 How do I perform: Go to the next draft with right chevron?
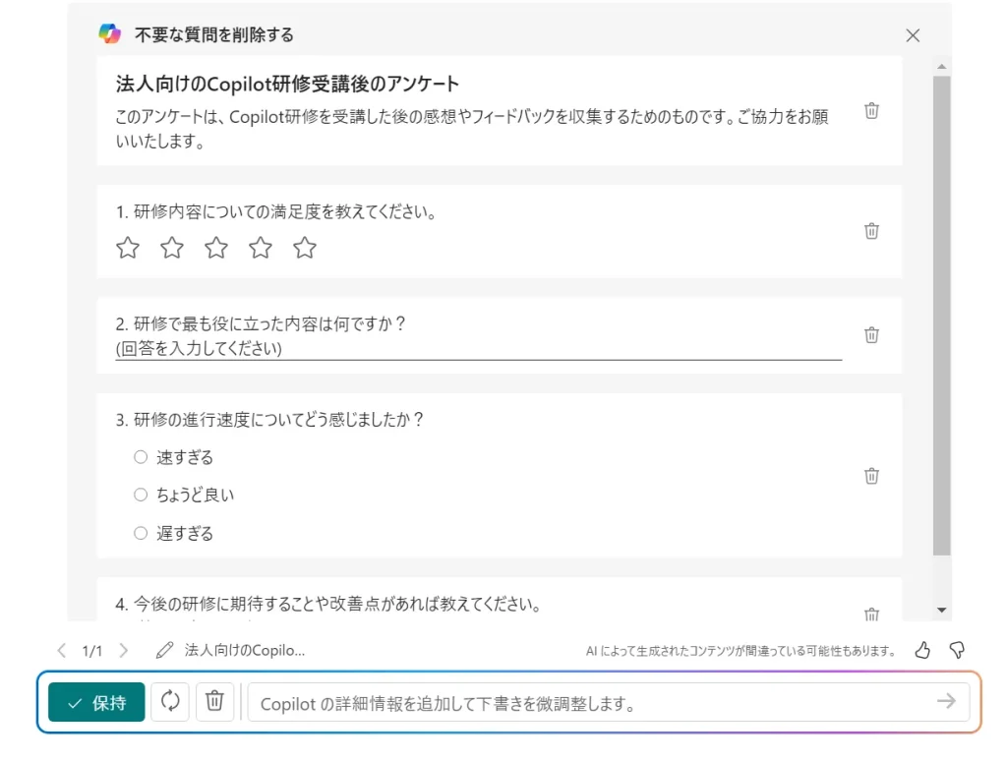pos(123,650)
